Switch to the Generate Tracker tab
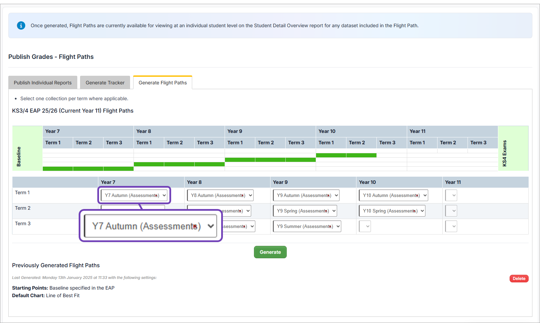The image size is (540, 323). (x=105, y=83)
